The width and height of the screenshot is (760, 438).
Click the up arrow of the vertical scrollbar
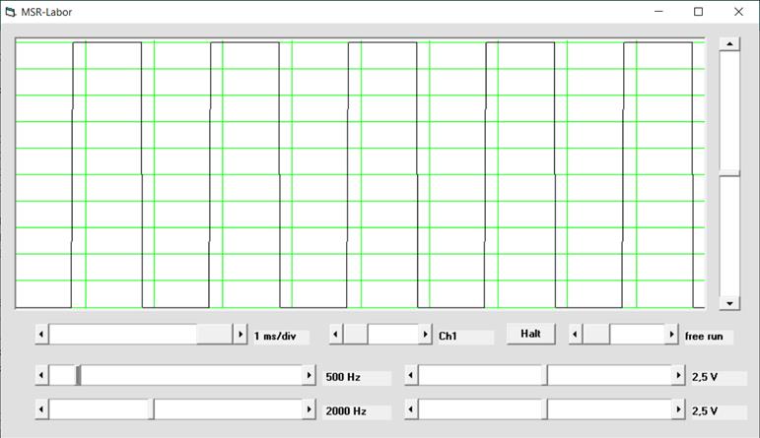[729, 44]
